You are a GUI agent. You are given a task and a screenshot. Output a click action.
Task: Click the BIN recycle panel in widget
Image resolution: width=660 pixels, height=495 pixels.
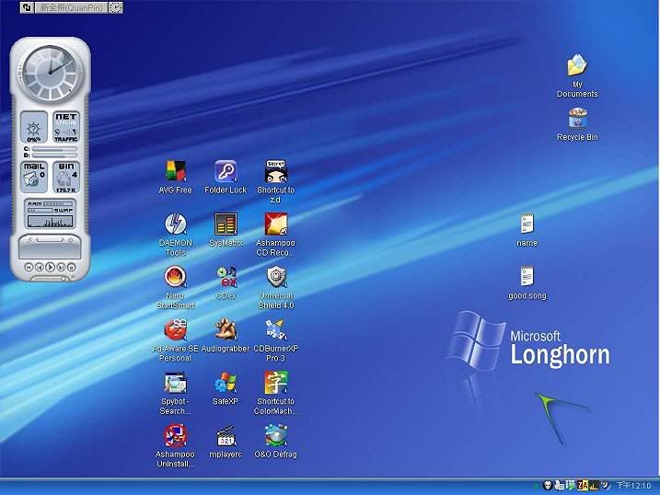pos(66,178)
